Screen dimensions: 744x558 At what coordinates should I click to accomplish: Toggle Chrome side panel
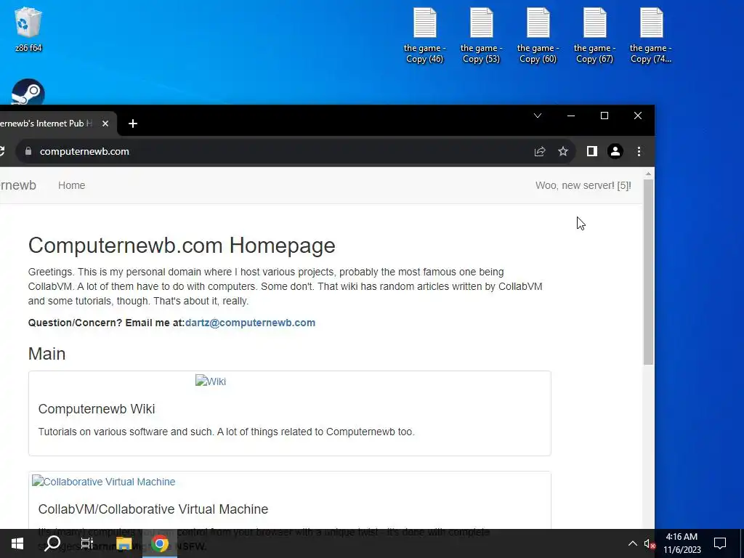point(591,151)
